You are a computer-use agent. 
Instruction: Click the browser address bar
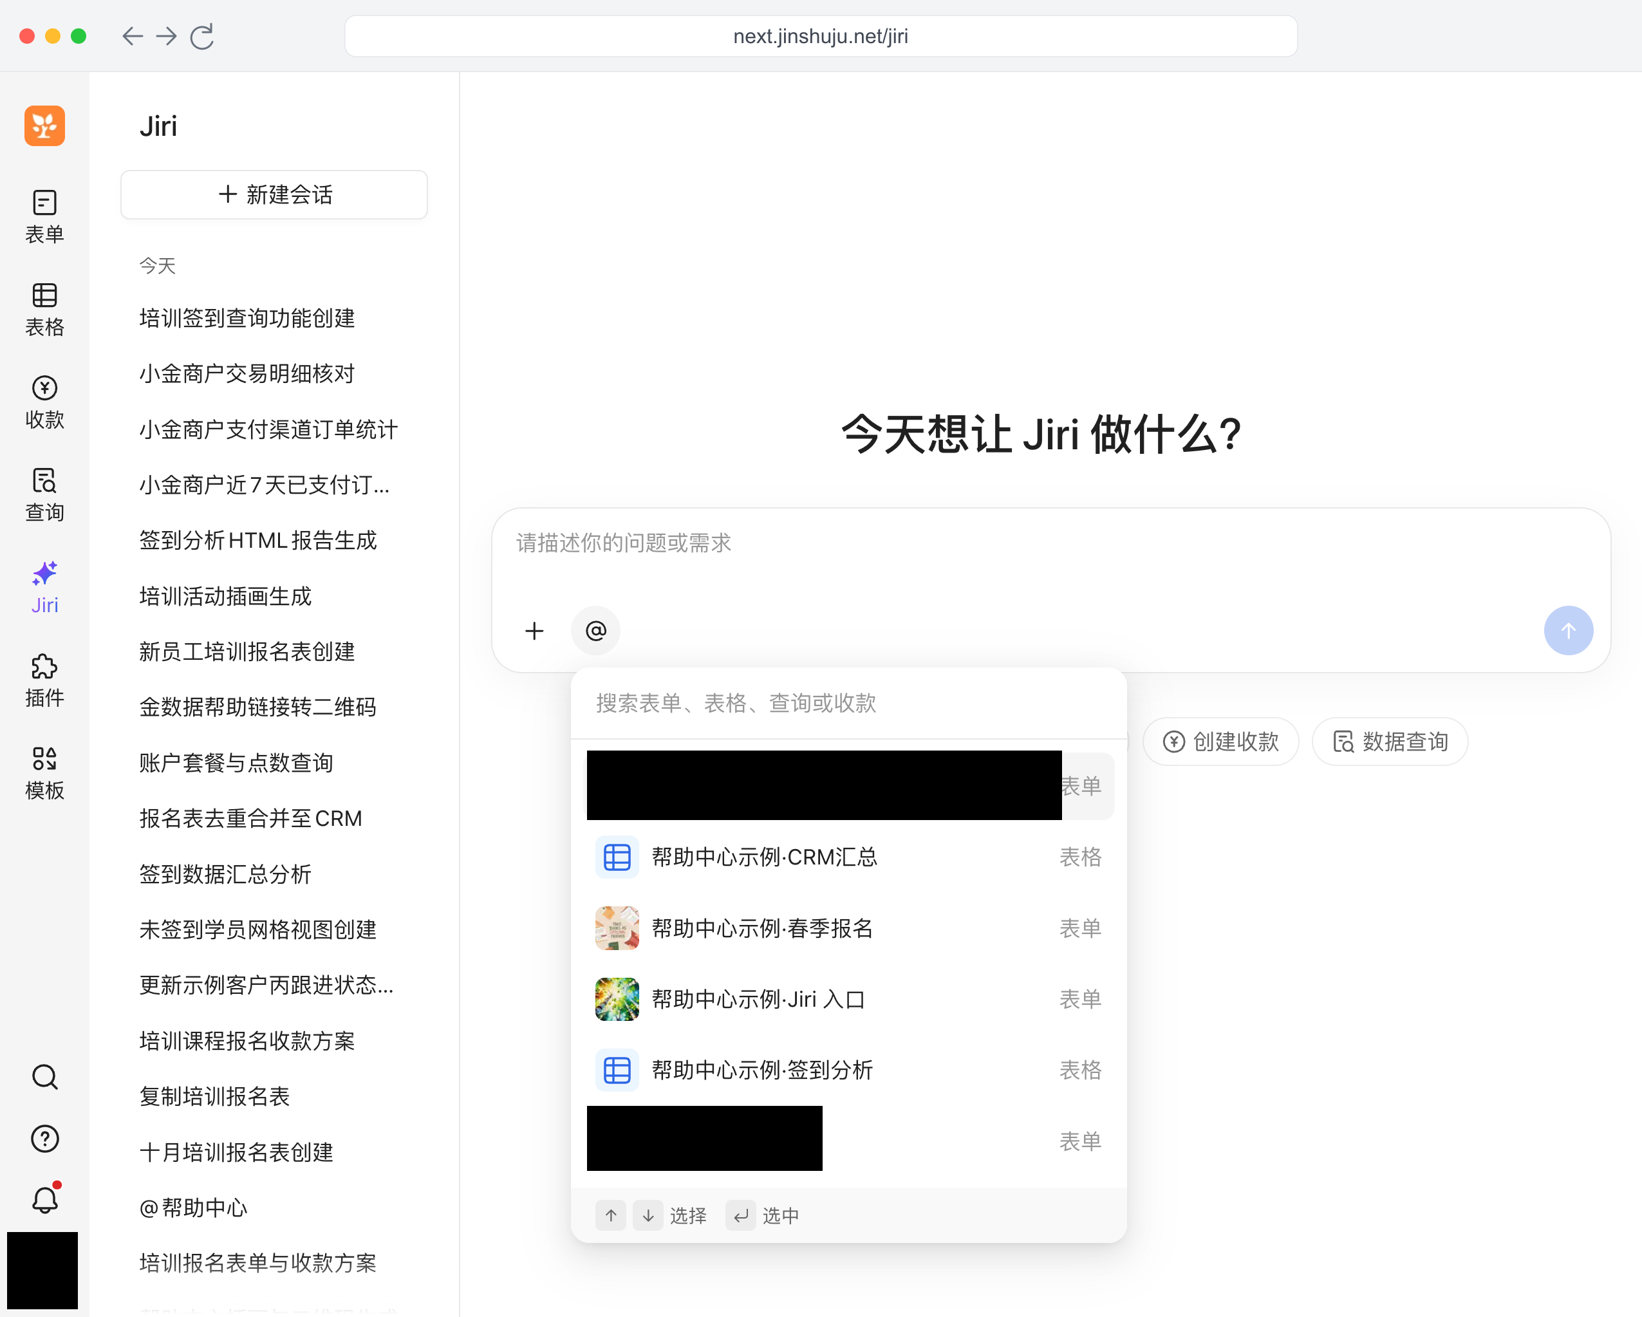pyautogui.click(x=821, y=36)
